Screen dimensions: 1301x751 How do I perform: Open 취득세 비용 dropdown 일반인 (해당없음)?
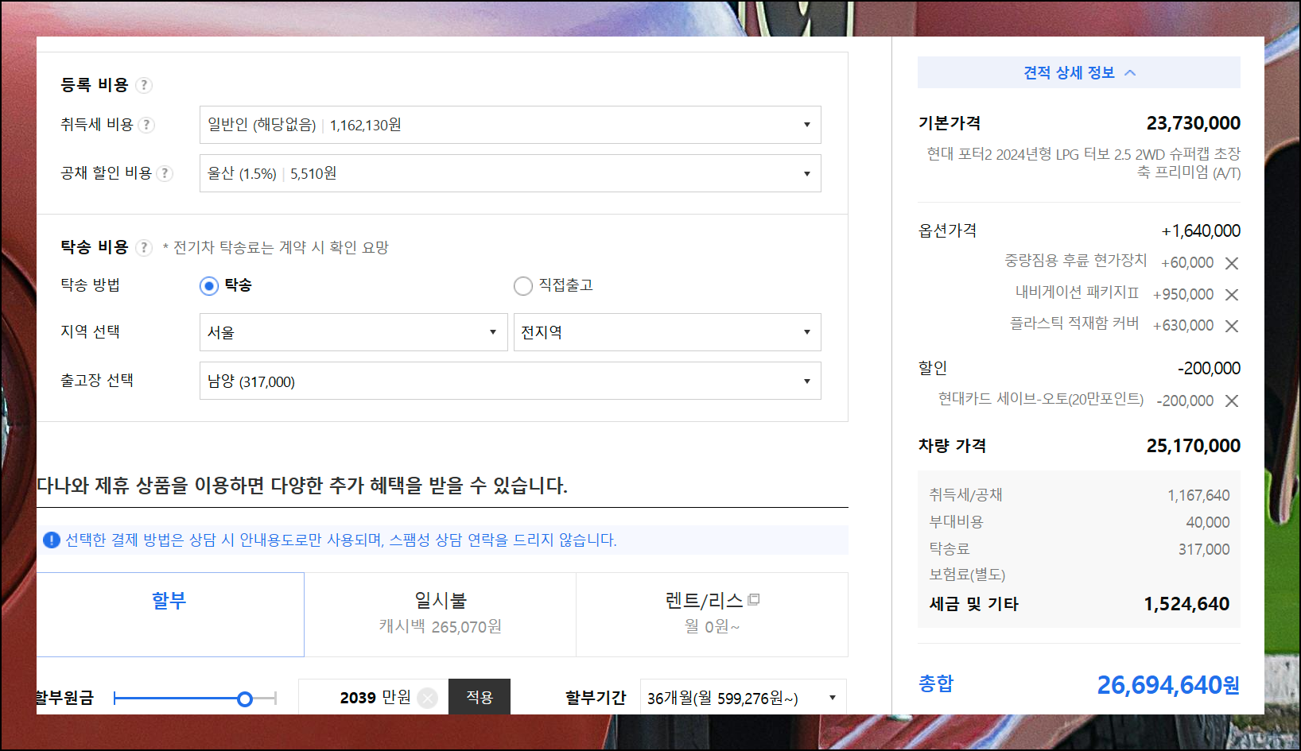(x=510, y=125)
